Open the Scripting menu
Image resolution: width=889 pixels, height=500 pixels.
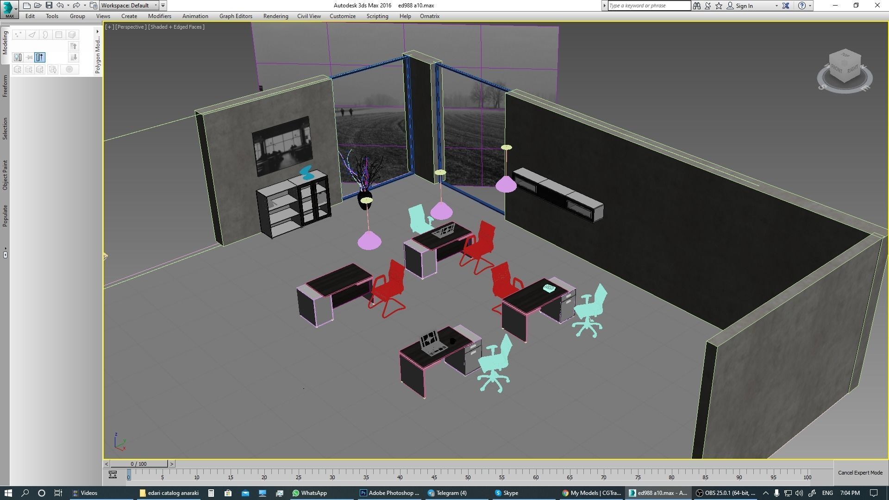[377, 16]
